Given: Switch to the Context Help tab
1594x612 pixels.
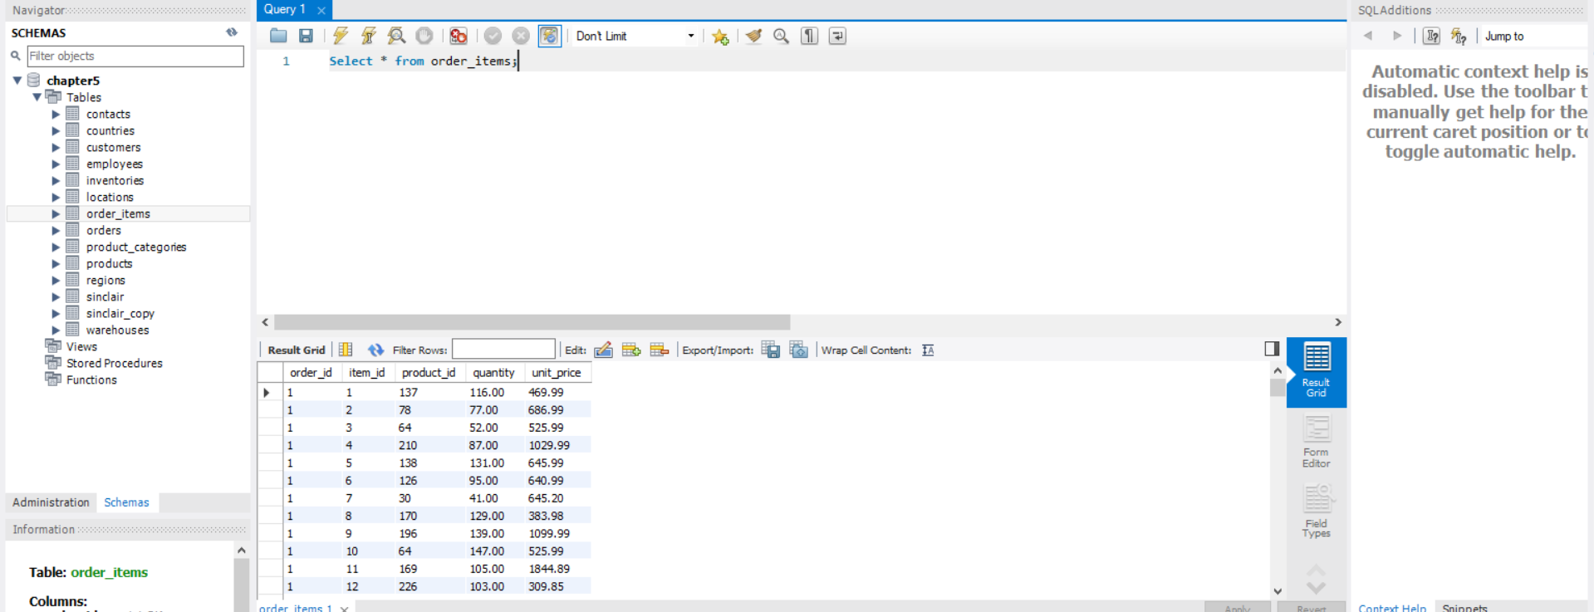Looking at the screenshot, I should click(x=1392, y=608).
